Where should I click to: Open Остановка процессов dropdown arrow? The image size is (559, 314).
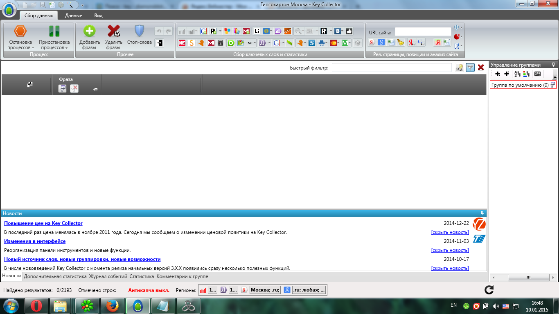[33, 48]
